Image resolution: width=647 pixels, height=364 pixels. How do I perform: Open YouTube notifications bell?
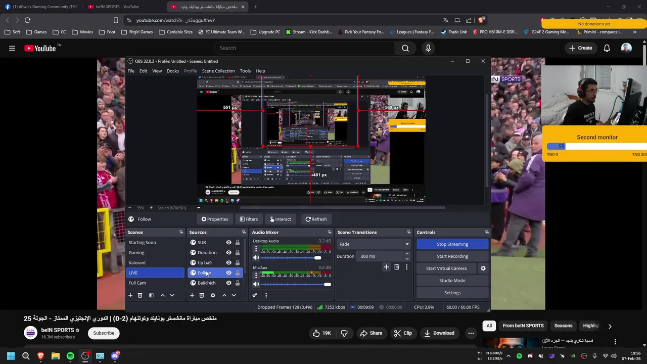[x=607, y=48]
